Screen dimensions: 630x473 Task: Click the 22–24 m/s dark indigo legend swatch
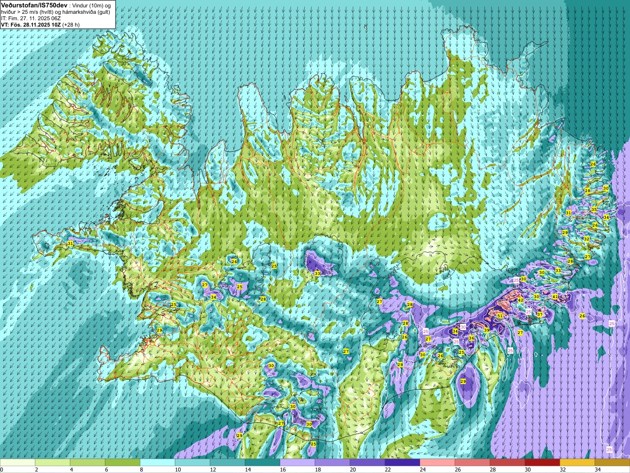coord(402,463)
